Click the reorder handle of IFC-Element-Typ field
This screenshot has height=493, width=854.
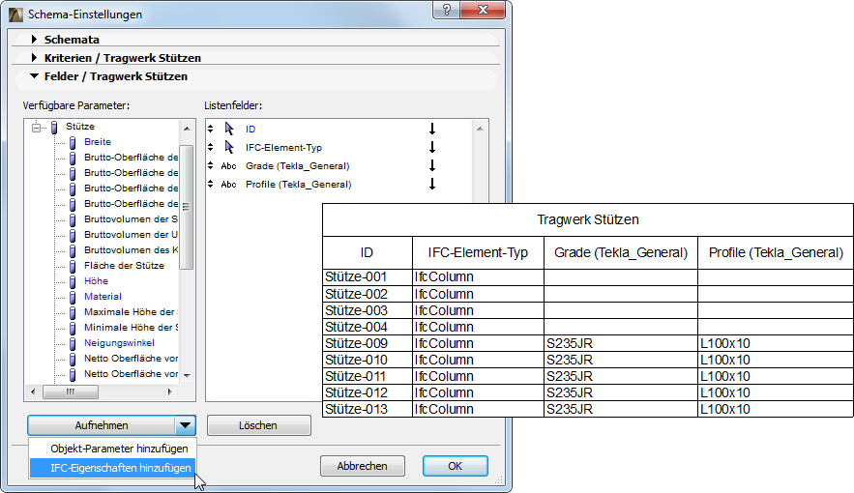(x=211, y=148)
